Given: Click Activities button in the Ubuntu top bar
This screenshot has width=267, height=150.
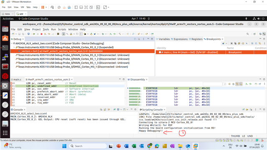Looking at the screenshot, I should click(x=8, y=18).
